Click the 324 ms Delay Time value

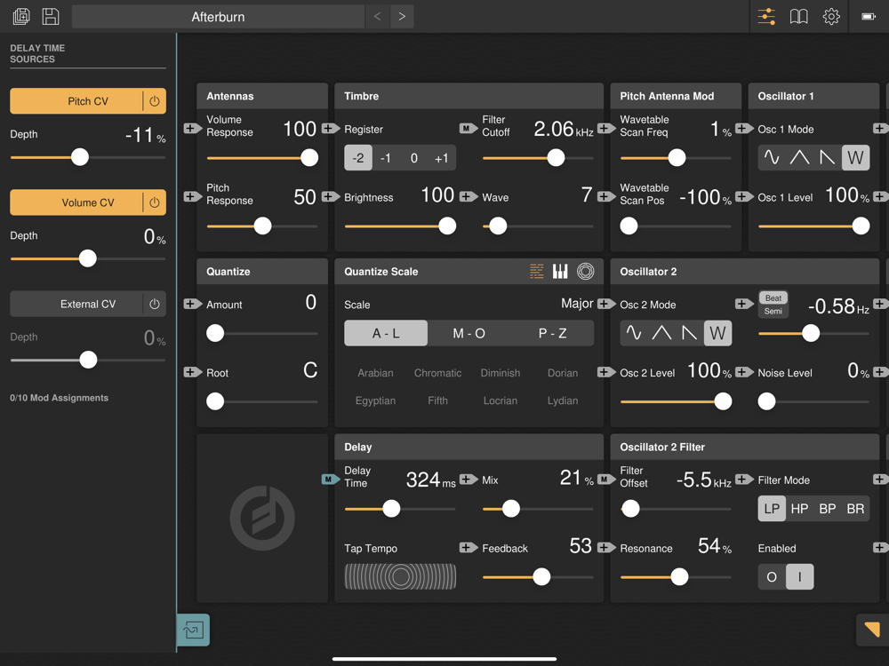coord(431,480)
